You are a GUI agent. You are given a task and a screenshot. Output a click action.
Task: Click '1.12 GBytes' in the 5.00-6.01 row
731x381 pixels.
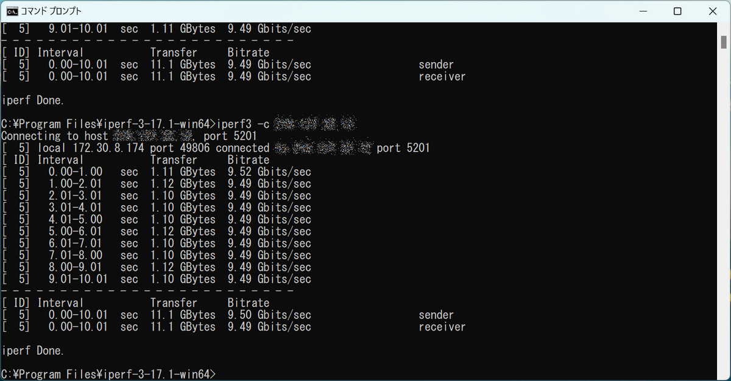[x=183, y=232]
